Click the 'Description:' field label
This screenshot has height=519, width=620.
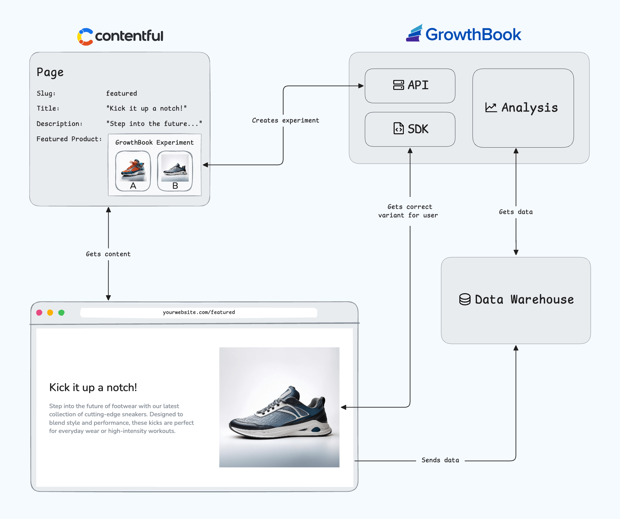coord(60,124)
